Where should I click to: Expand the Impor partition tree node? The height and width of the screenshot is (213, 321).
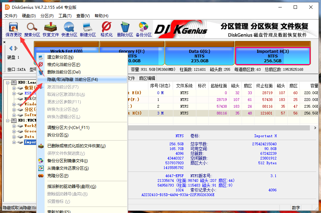(14, 142)
